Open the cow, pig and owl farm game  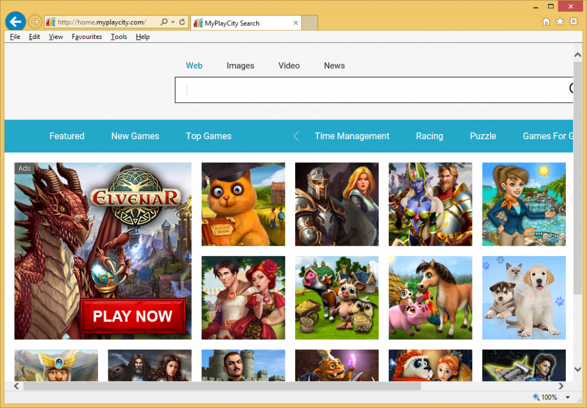click(337, 297)
